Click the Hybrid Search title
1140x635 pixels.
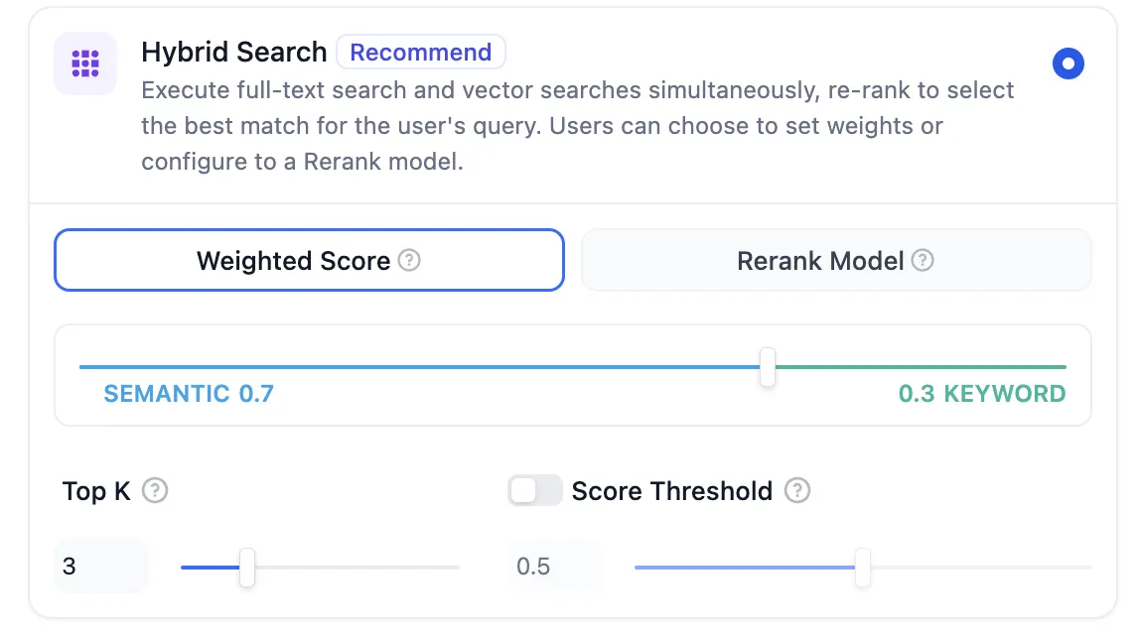(234, 52)
